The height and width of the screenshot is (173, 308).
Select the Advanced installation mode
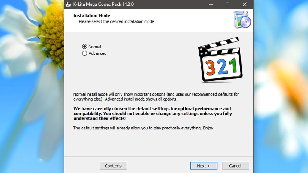85,53
